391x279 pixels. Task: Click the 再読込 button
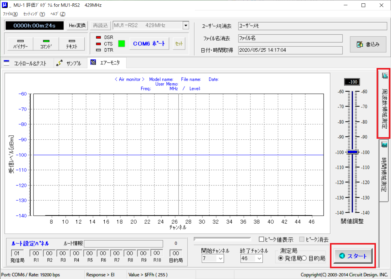point(101,26)
